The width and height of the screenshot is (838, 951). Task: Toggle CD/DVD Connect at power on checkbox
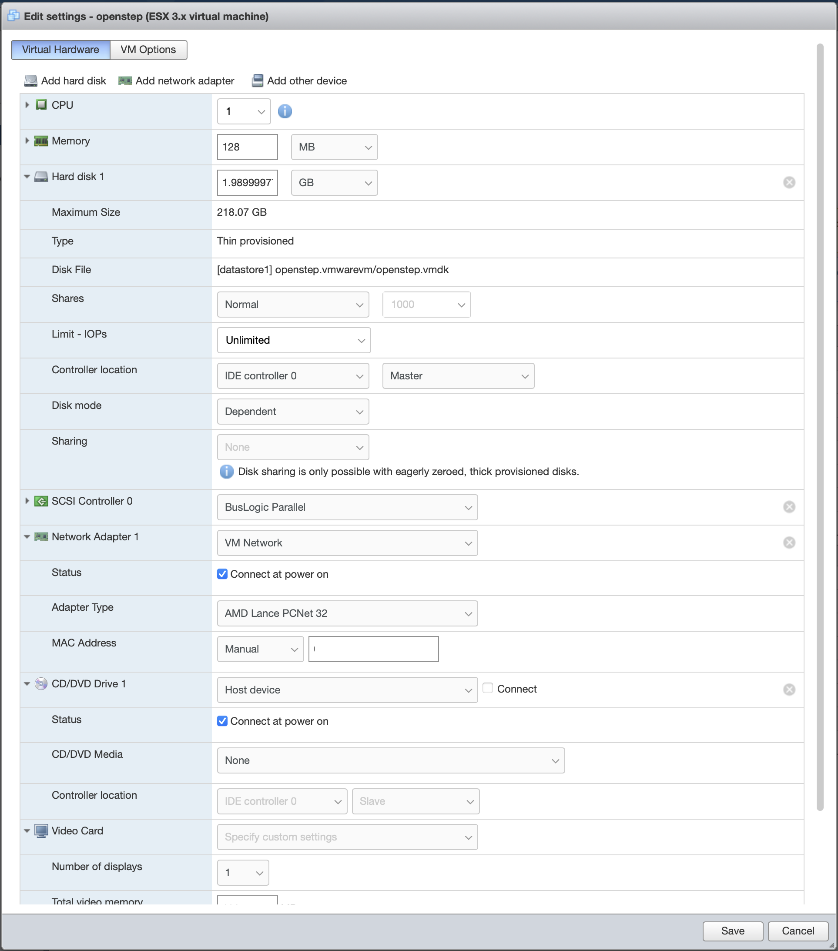point(222,721)
